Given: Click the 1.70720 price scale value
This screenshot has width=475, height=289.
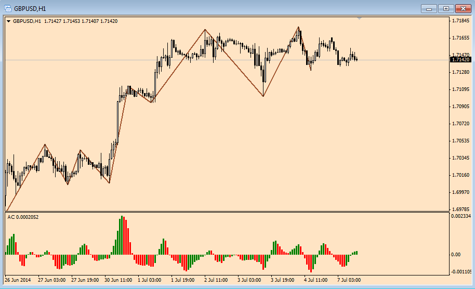Looking at the screenshot, I should click(460, 124).
